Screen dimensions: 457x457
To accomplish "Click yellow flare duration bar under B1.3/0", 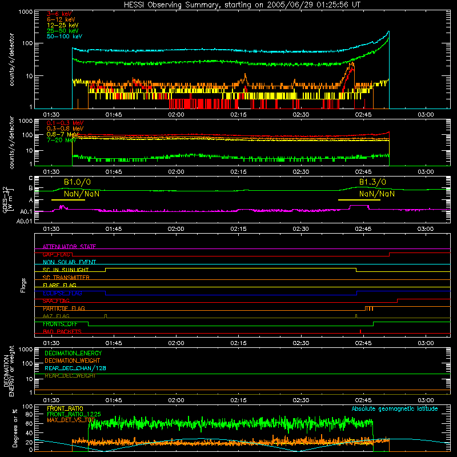I will pos(359,200).
